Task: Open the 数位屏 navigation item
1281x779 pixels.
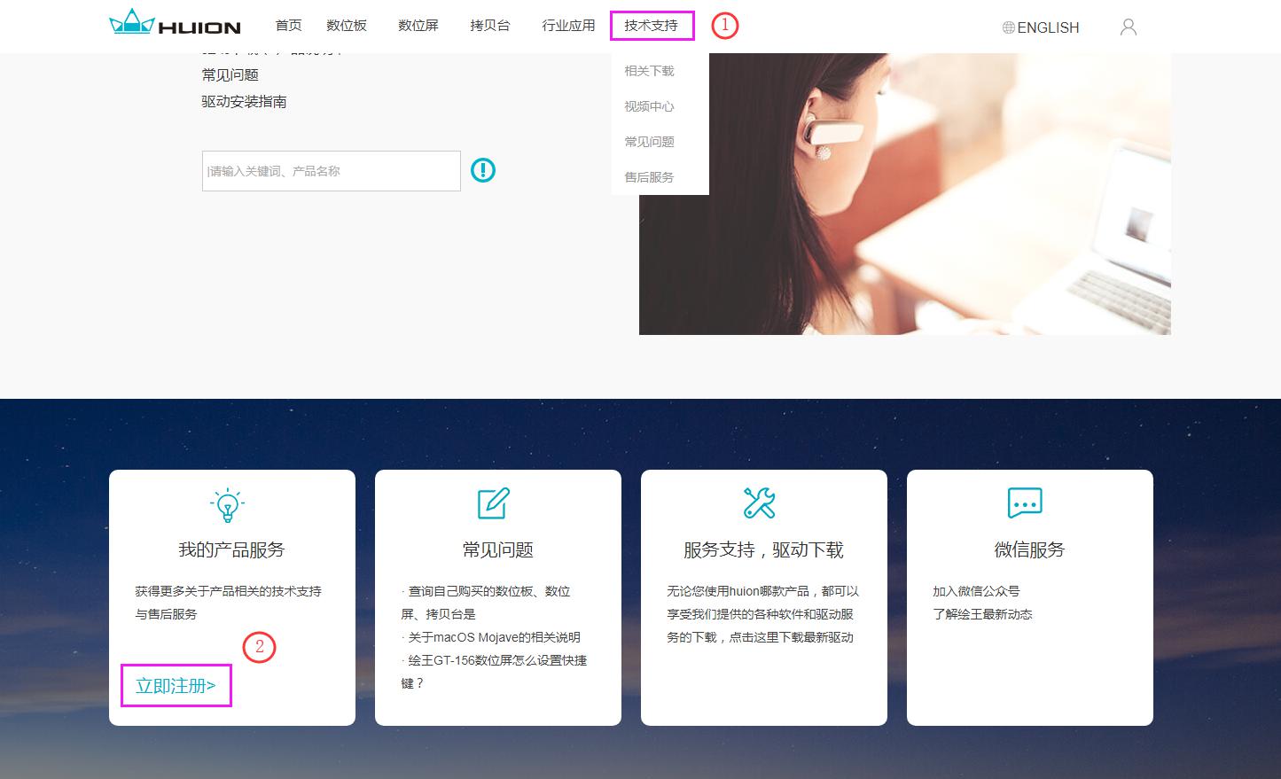Action: tap(418, 26)
